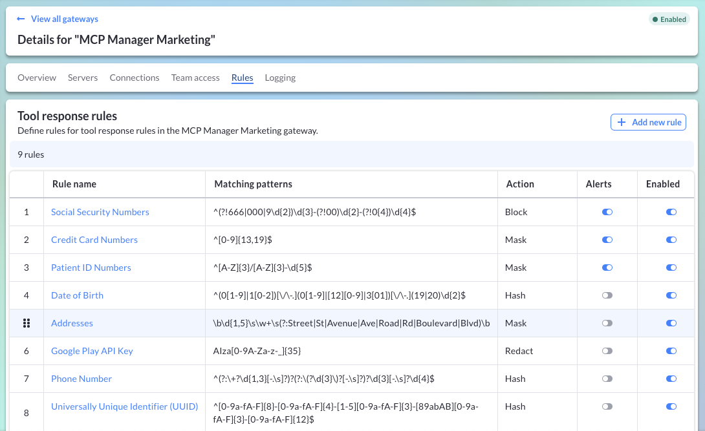705x431 pixels.
Task: Turn on alerts for Google Play API Key
Action: coord(607,351)
